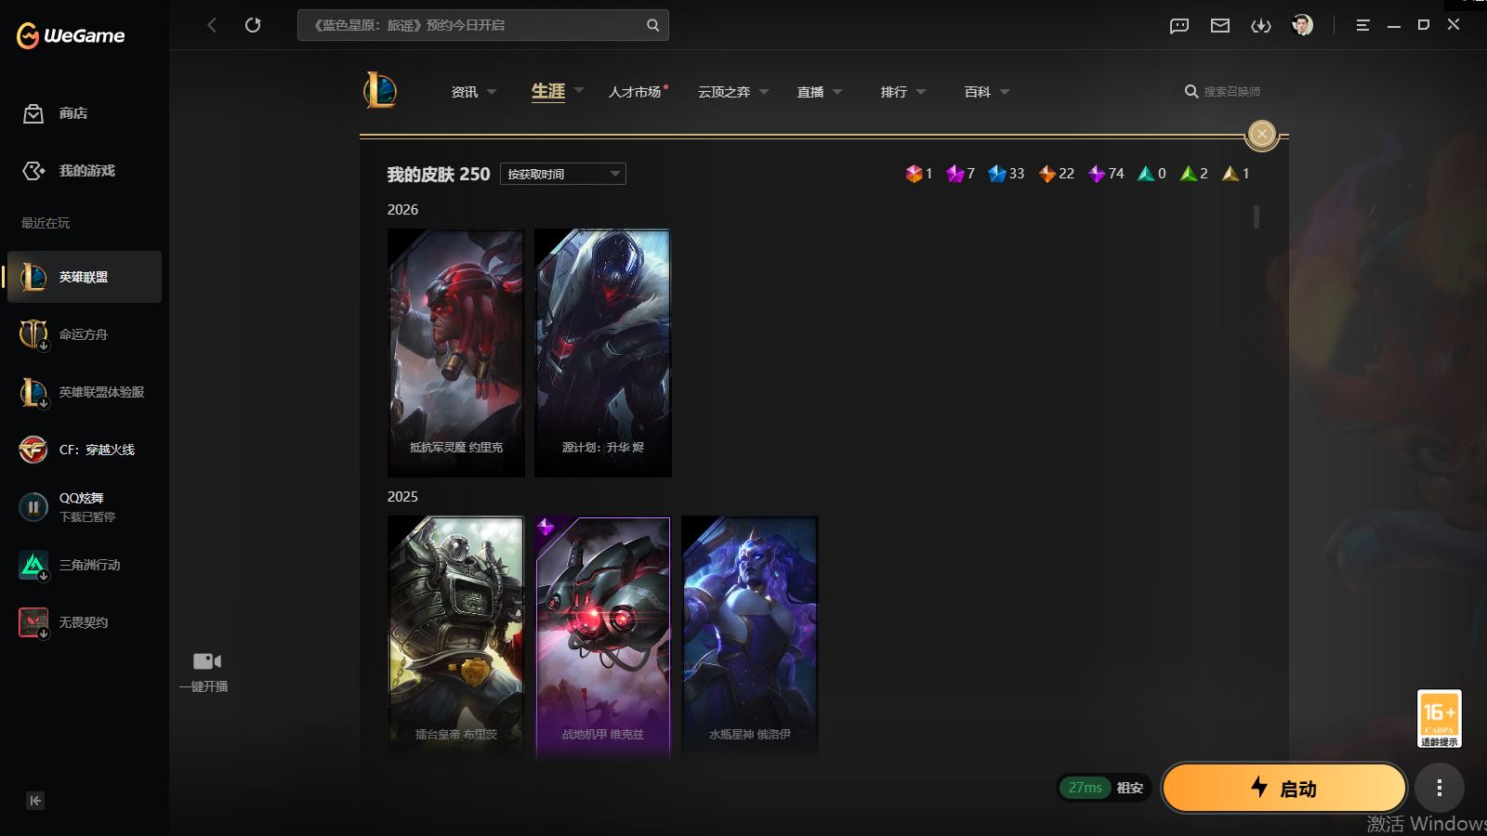Filter by purple gem rarity count 74

pos(1106,174)
